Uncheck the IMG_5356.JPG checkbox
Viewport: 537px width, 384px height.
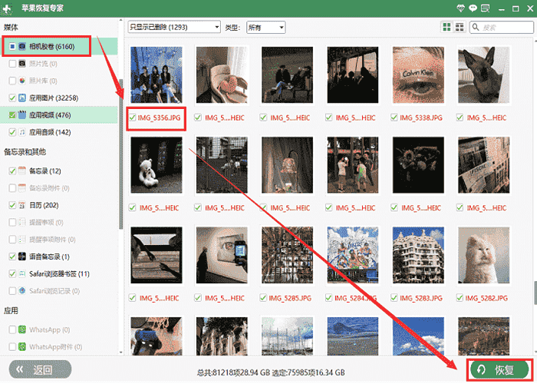(133, 118)
